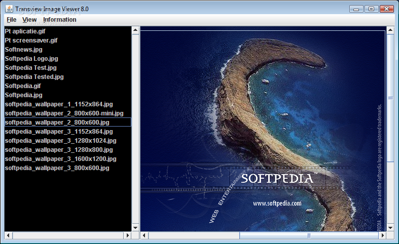Viewport: 399px width, 244px height.
Task: Click file list scroll right arrow
Action: tap(127, 235)
